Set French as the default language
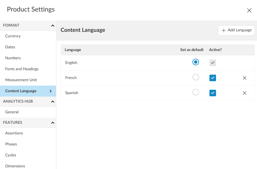The height and width of the screenshot is (169, 257). pos(196,78)
